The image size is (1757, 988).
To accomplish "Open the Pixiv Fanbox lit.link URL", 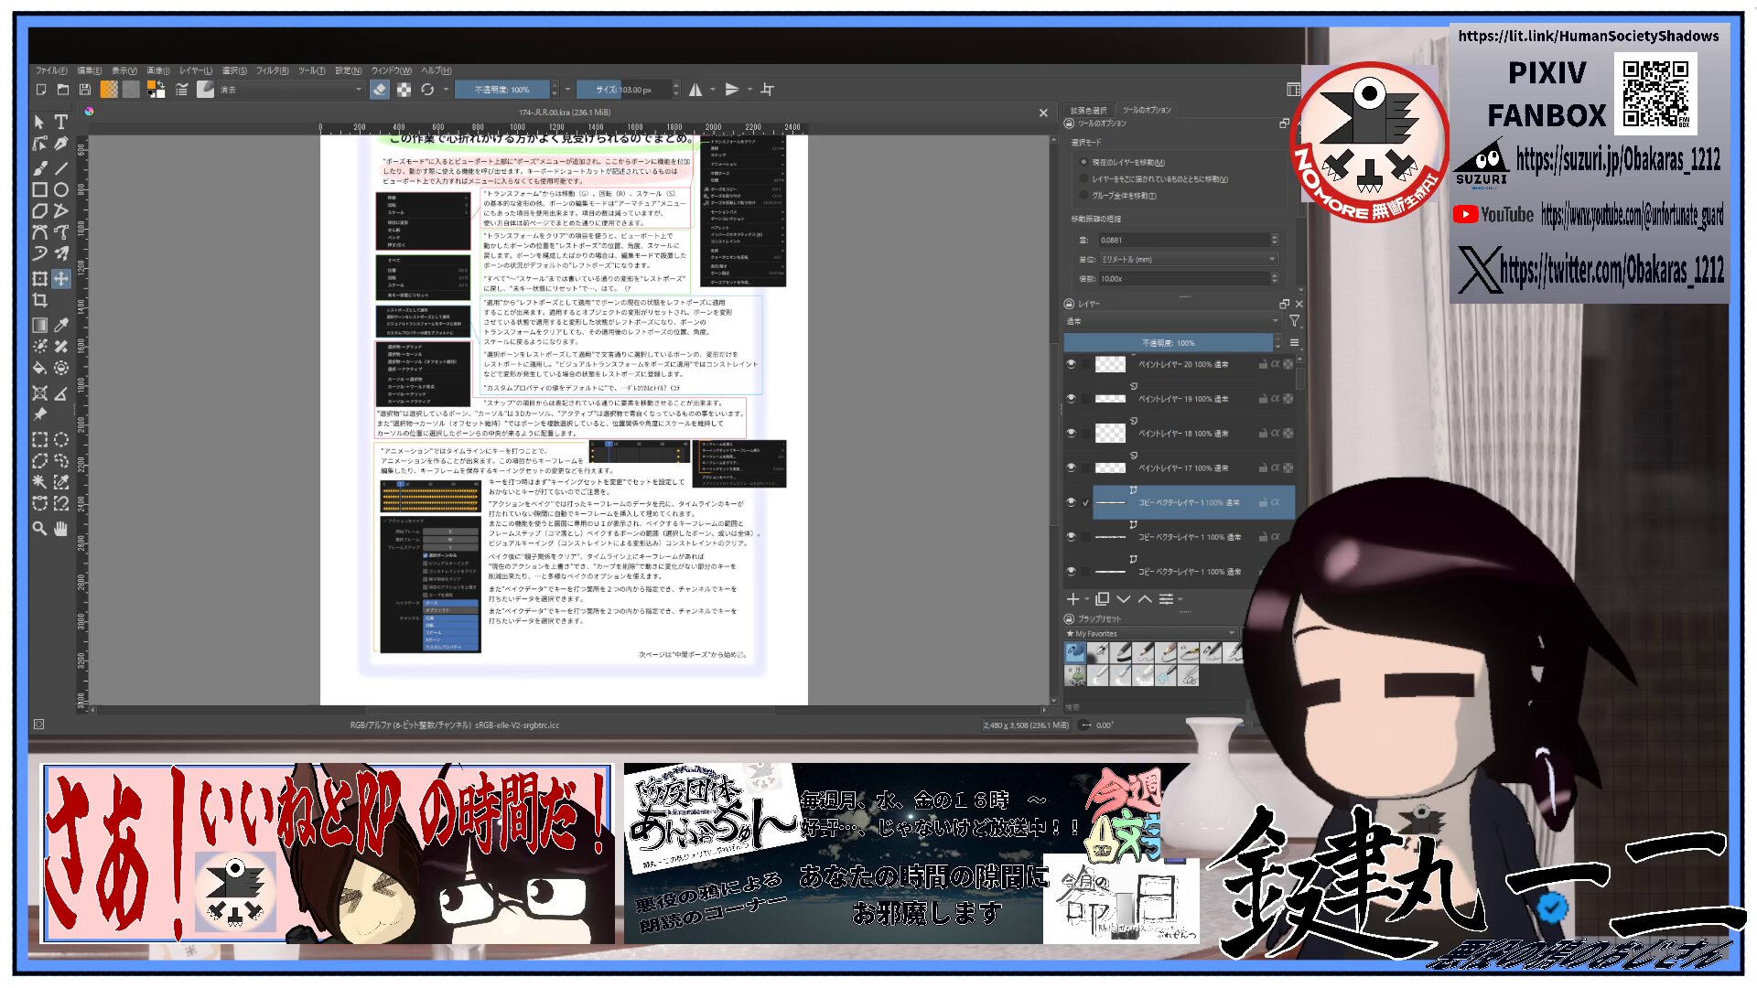I will tap(1588, 37).
